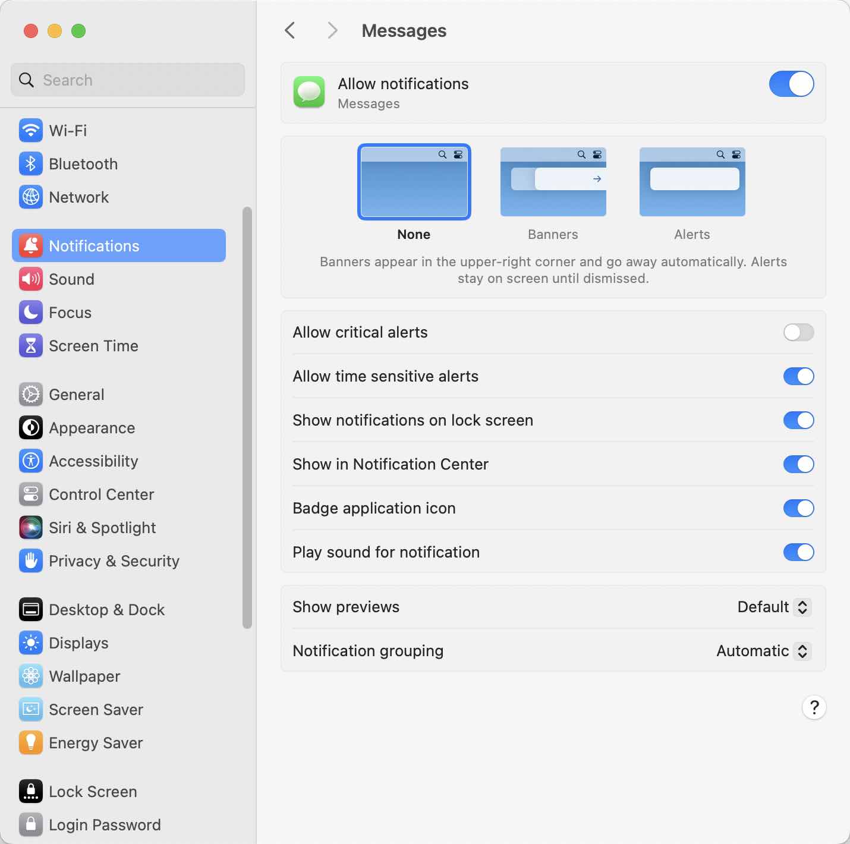This screenshot has width=850, height=844.
Task: Switch to the General settings pane
Action: tap(77, 395)
